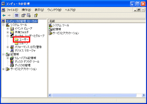Open システム ツール in the right pane

click(x=61, y=25)
